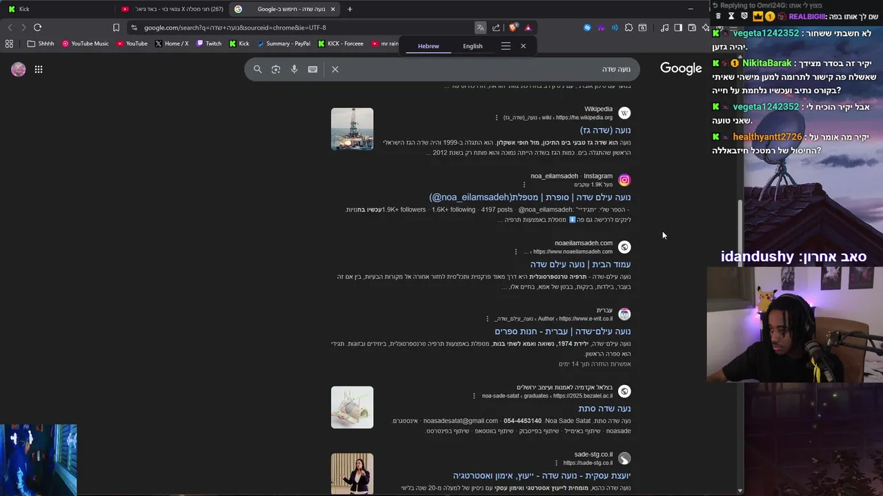Open the Brave Rewards triangle icon
Viewport: 883px width, 496px height.
pos(528,28)
